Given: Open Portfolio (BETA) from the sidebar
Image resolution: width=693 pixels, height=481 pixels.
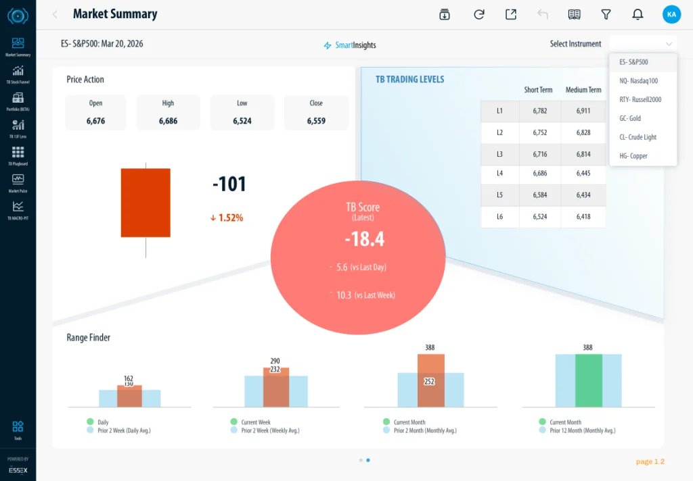Looking at the screenshot, I should point(18,100).
